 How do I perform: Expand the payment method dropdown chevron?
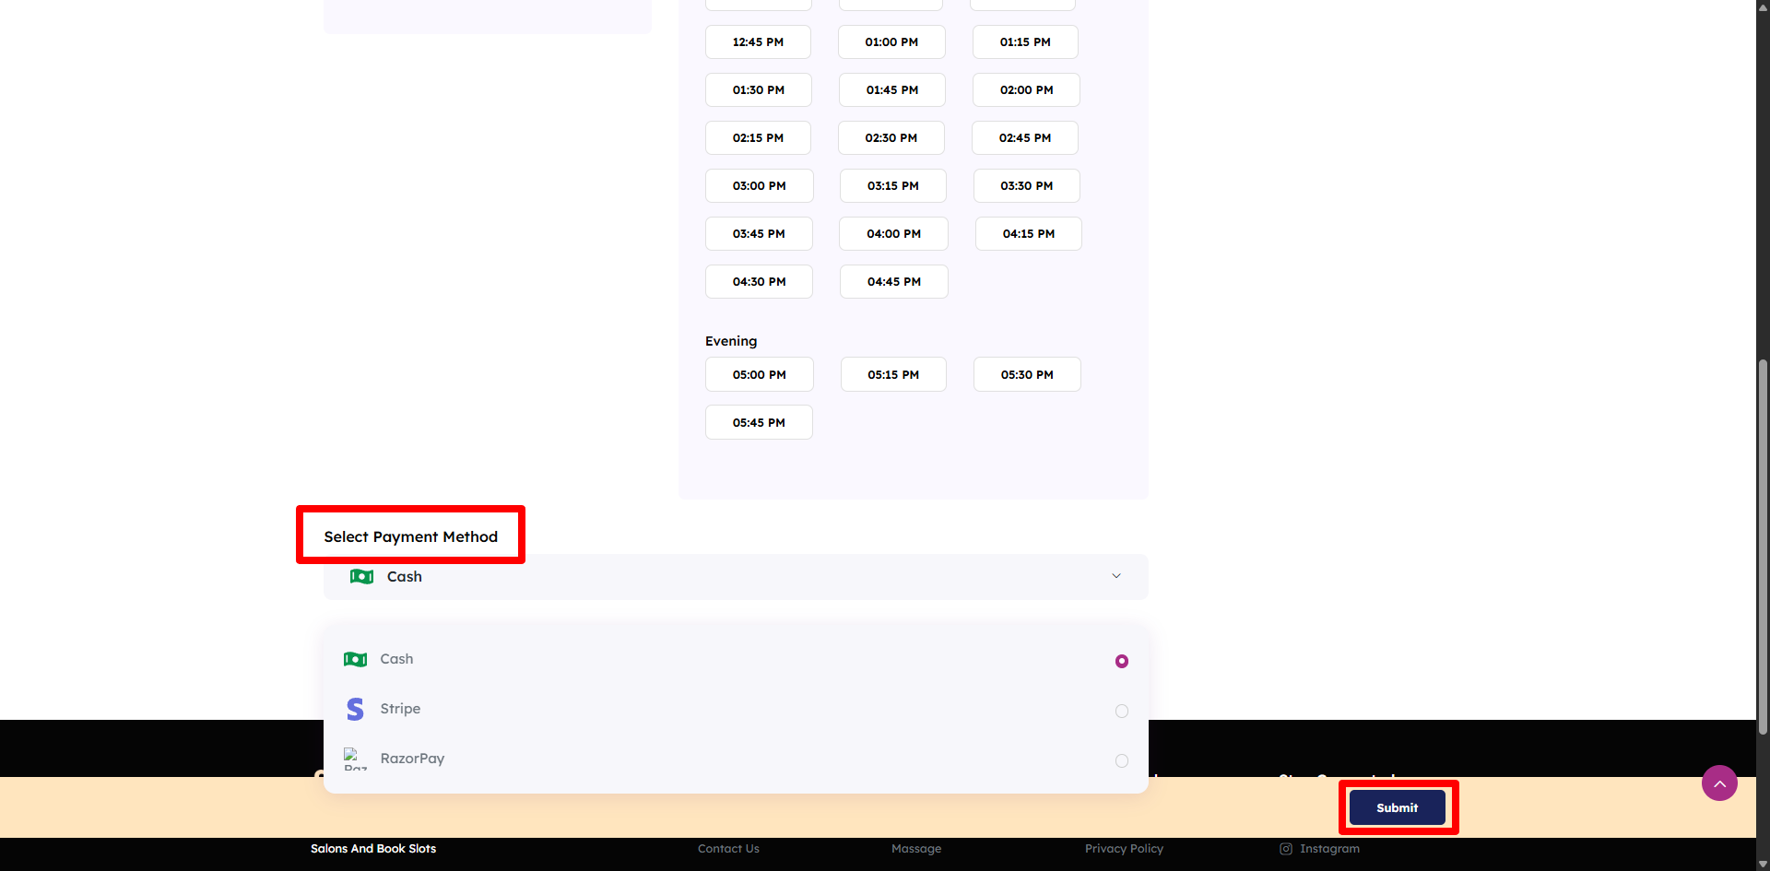(x=1116, y=576)
